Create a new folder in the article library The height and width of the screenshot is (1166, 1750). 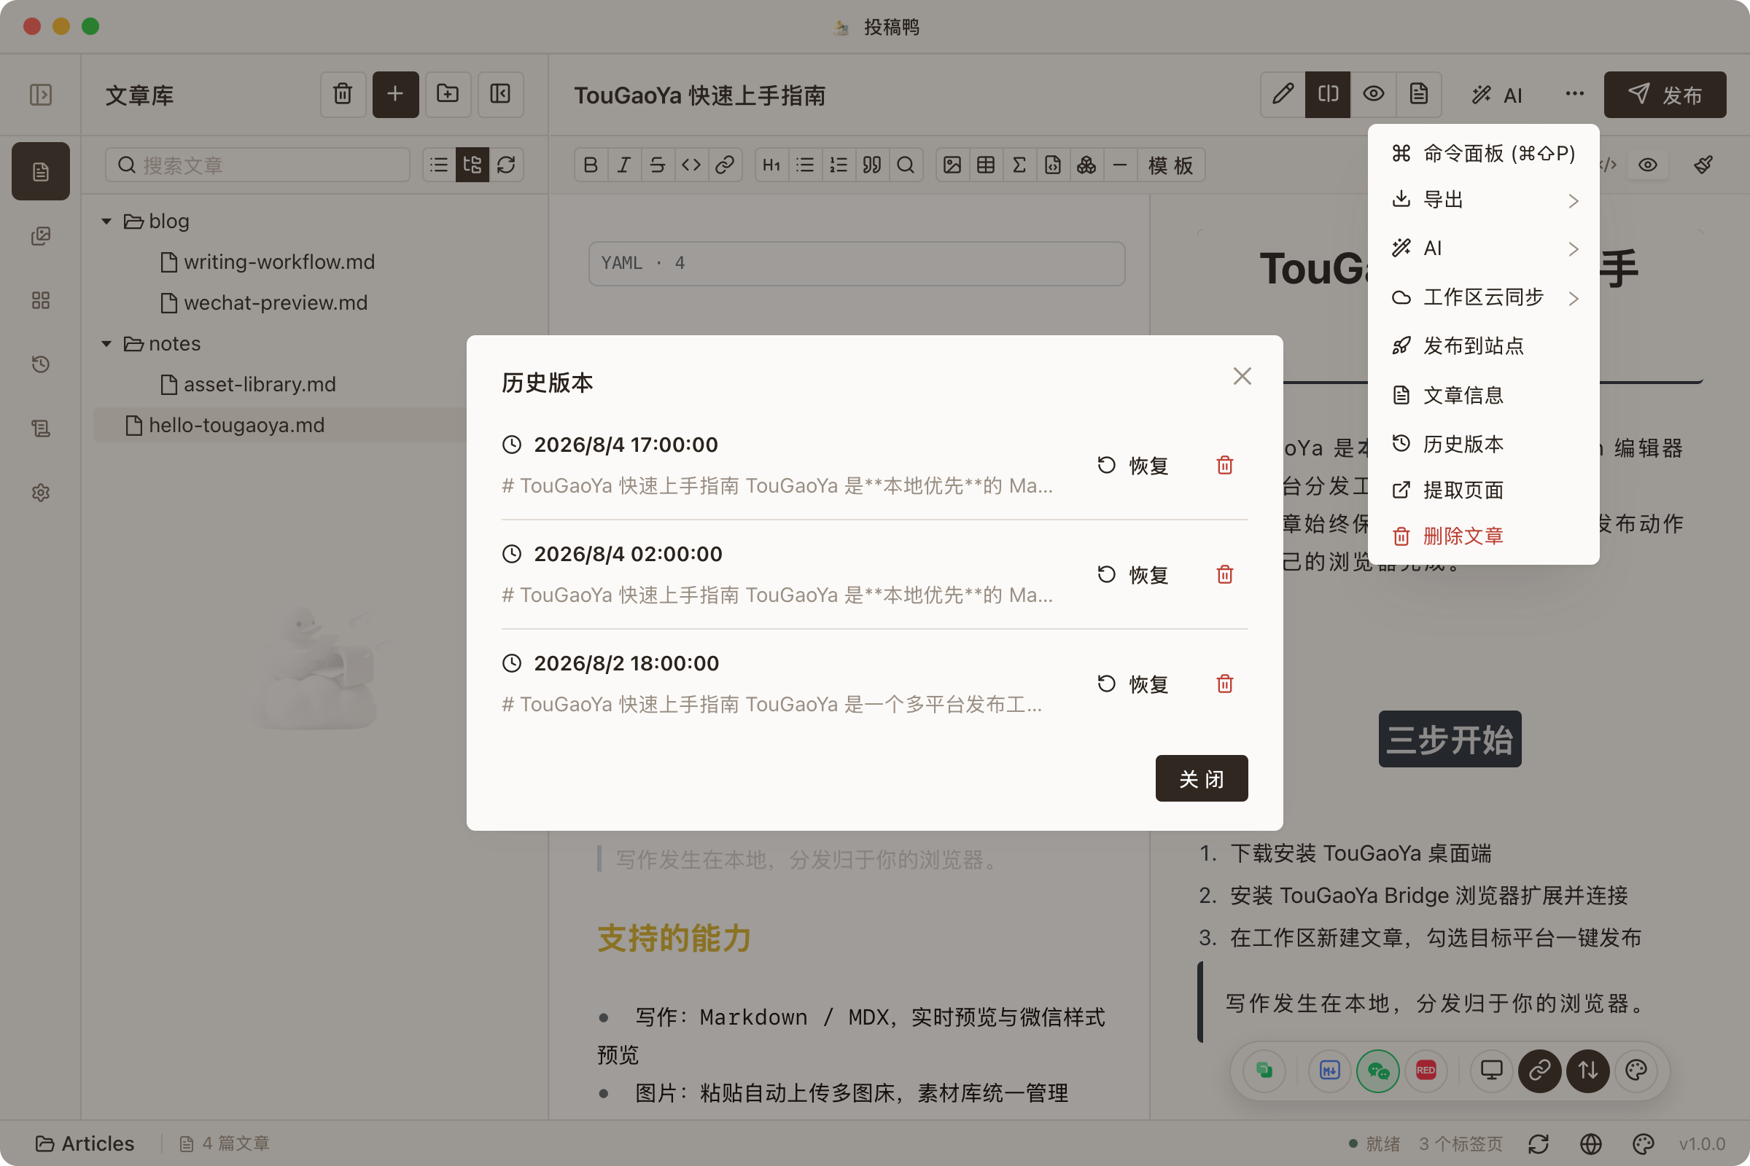(x=448, y=95)
